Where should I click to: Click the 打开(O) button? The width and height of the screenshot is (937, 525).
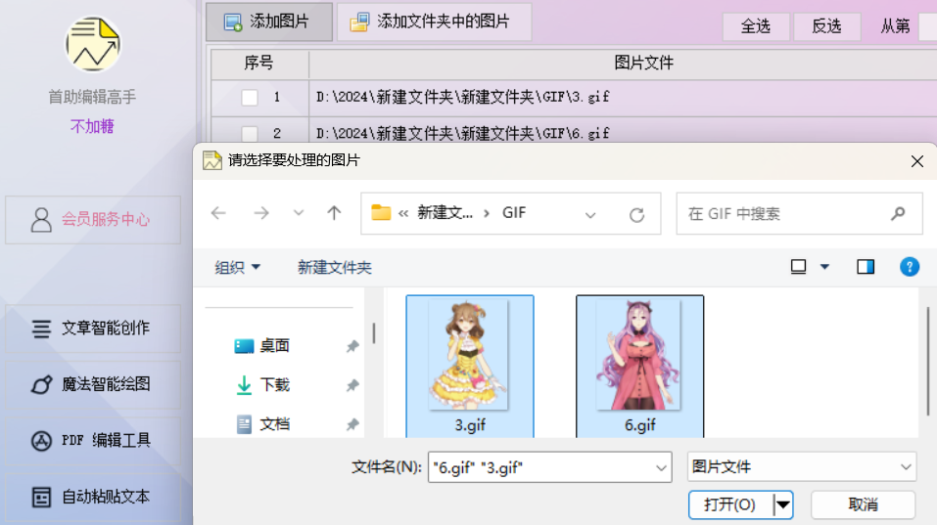click(x=730, y=505)
